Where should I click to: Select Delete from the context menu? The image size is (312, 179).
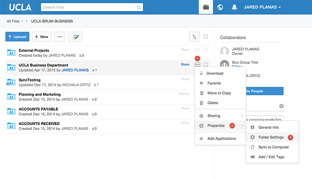tap(220, 103)
